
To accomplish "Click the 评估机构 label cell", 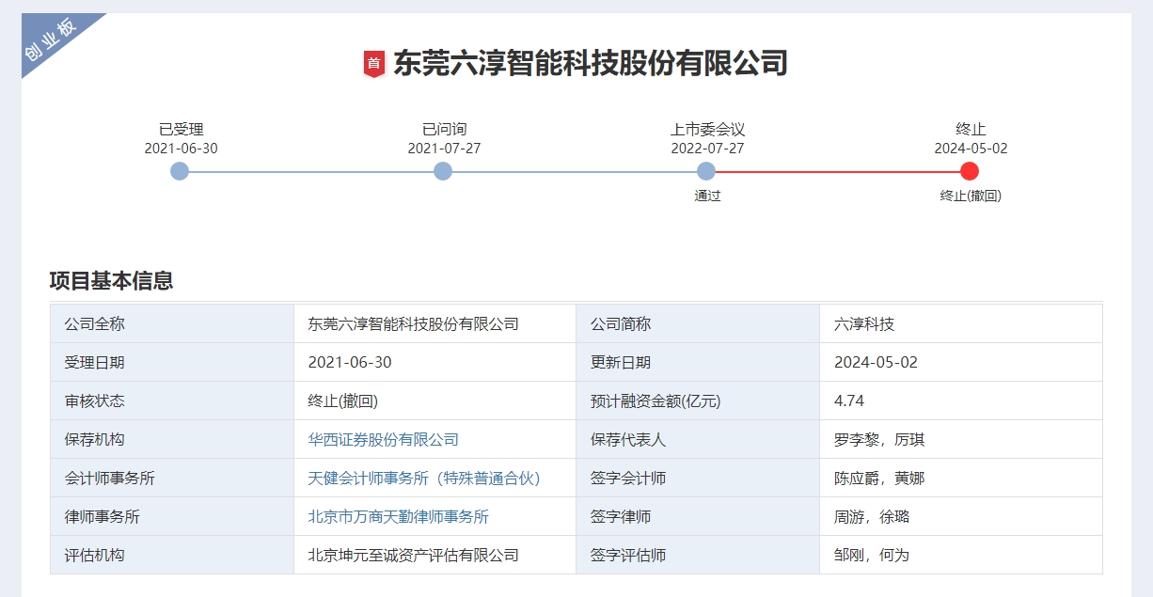I will click(x=172, y=555).
